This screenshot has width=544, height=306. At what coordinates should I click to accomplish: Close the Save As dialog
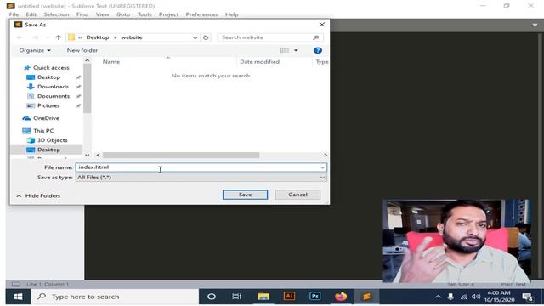(322, 25)
